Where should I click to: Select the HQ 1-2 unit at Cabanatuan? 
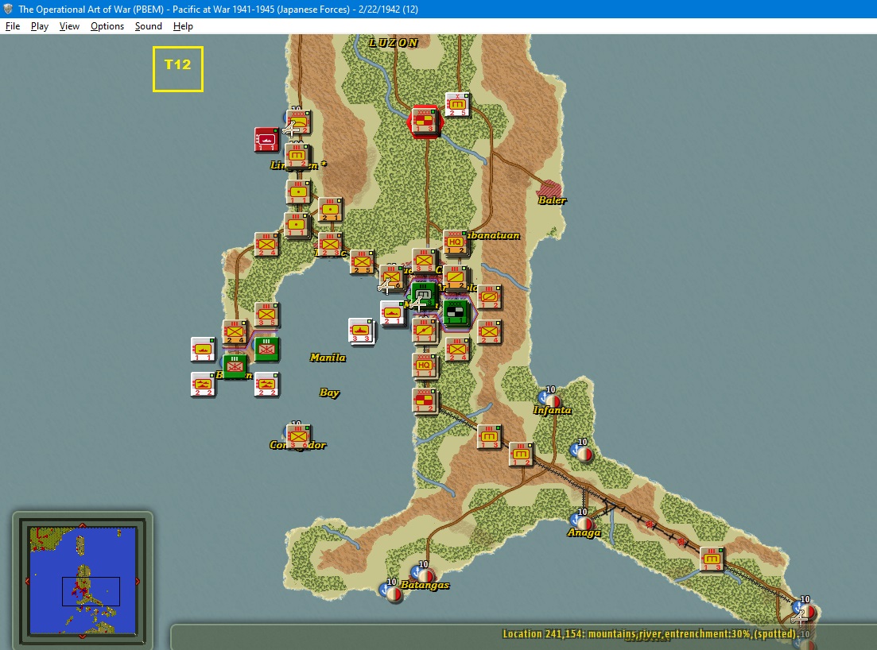[456, 242]
